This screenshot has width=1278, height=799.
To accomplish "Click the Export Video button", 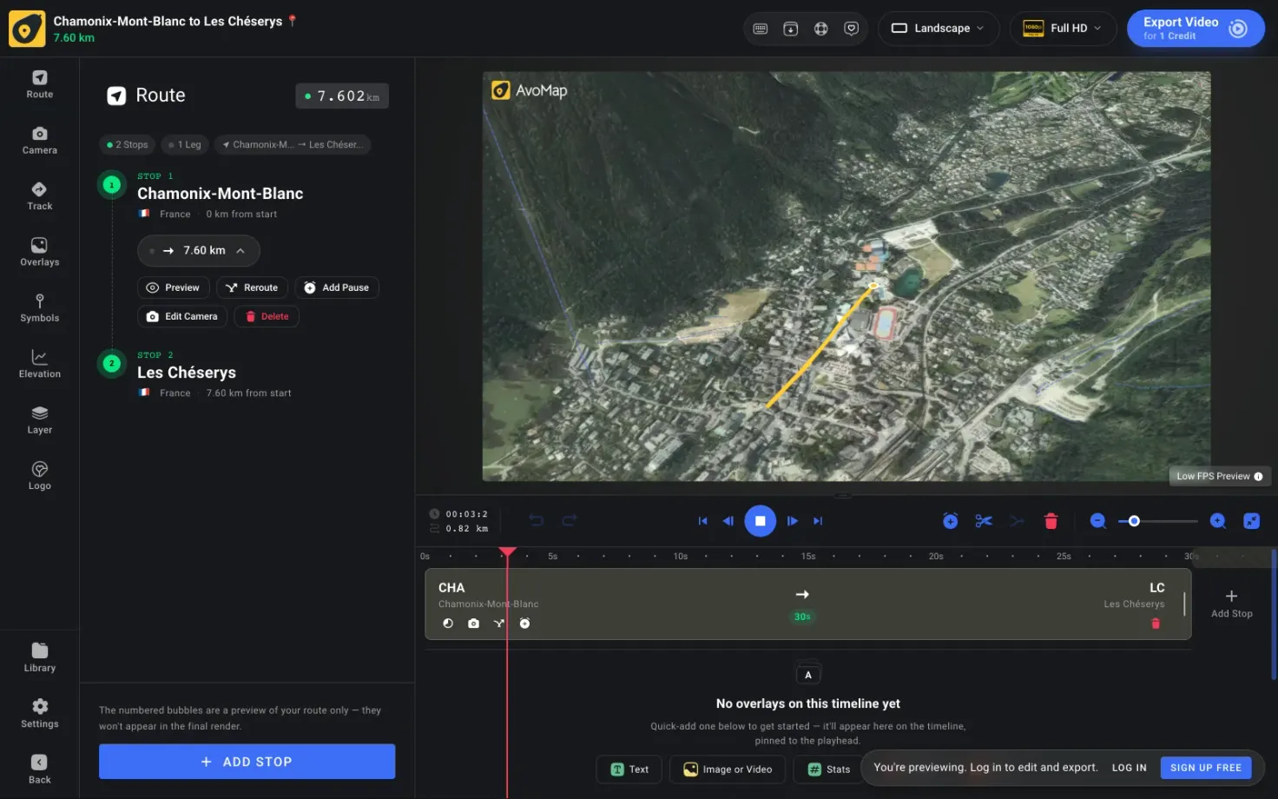I will [x=1196, y=29].
